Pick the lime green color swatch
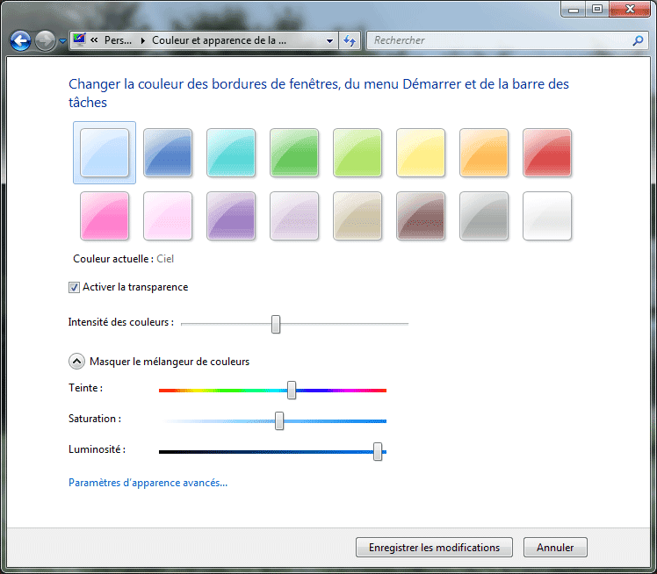Image resolution: width=657 pixels, height=574 pixels. [x=357, y=153]
